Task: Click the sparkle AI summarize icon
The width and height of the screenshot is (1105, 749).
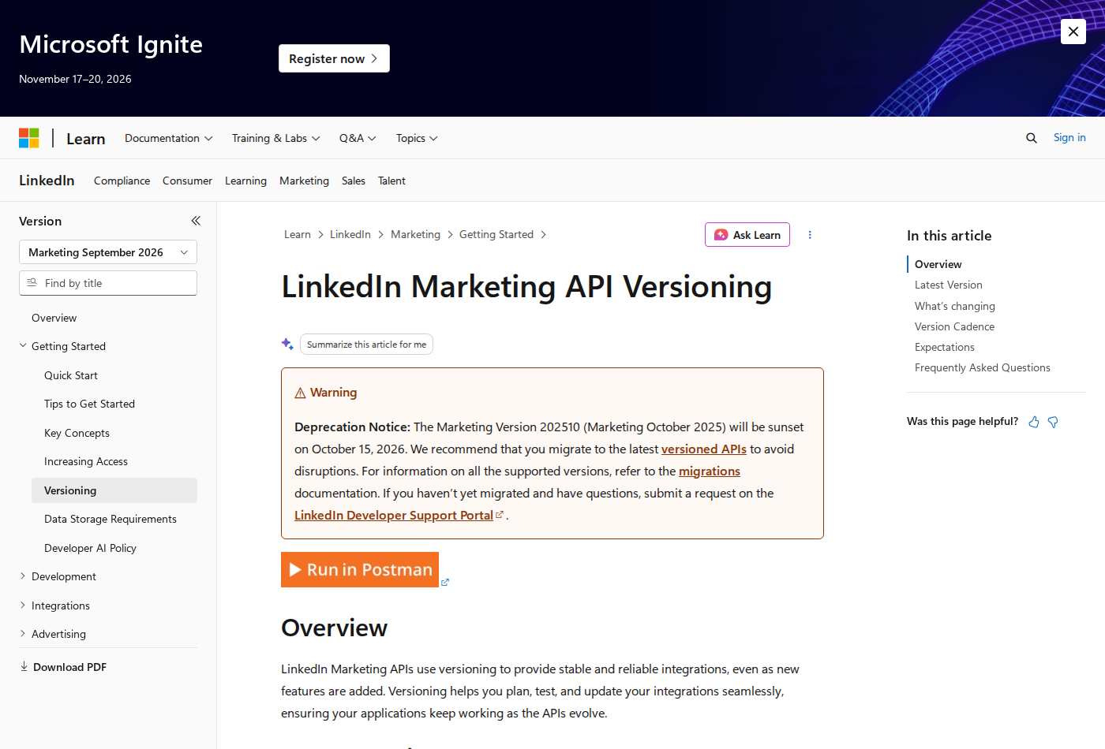Action: tap(287, 344)
